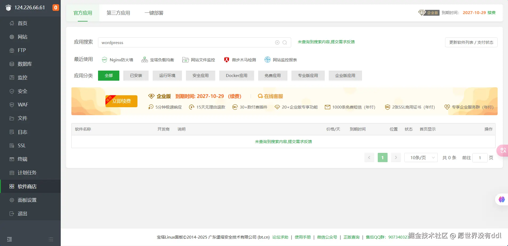Collapse the sidebar with the bottom menu icon

click(10, 239)
